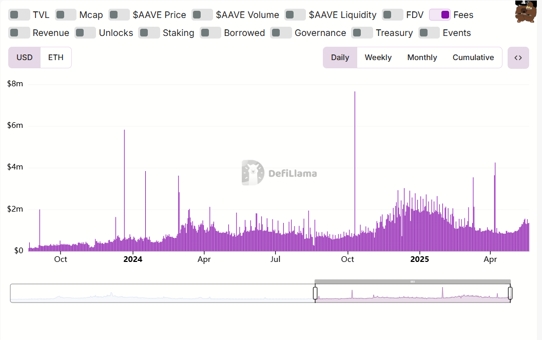542x340 pixels.
Task: Click the 2024 x-axis label
Action: 133,259
